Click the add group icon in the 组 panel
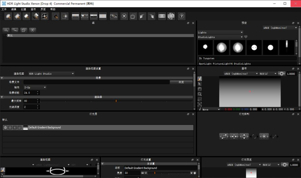Viewport: 301px width, 178px height. pos(6,30)
